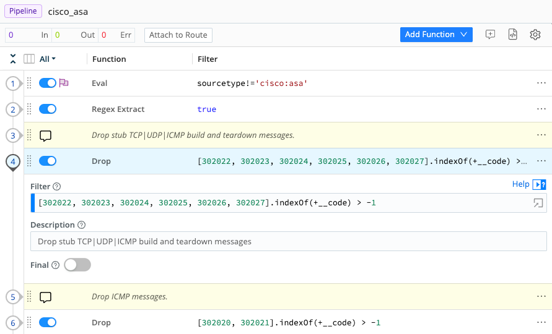
Task: Click the cisco_asa pipeline name
Action: 68,12
